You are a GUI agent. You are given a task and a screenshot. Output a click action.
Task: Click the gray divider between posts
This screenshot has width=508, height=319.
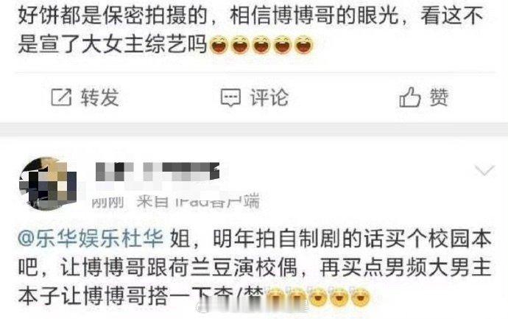point(254,130)
